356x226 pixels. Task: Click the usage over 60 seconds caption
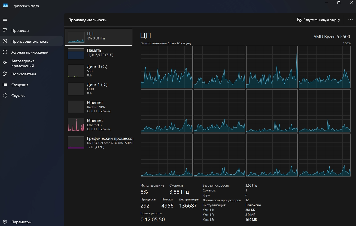click(166, 43)
